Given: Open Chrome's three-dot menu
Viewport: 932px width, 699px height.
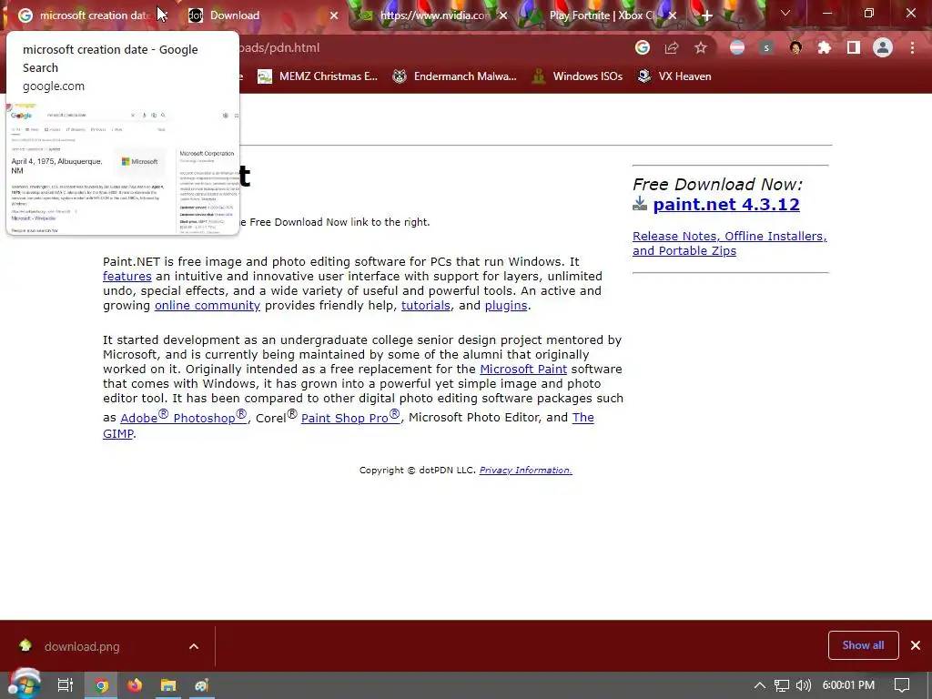Looking at the screenshot, I should (x=912, y=47).
